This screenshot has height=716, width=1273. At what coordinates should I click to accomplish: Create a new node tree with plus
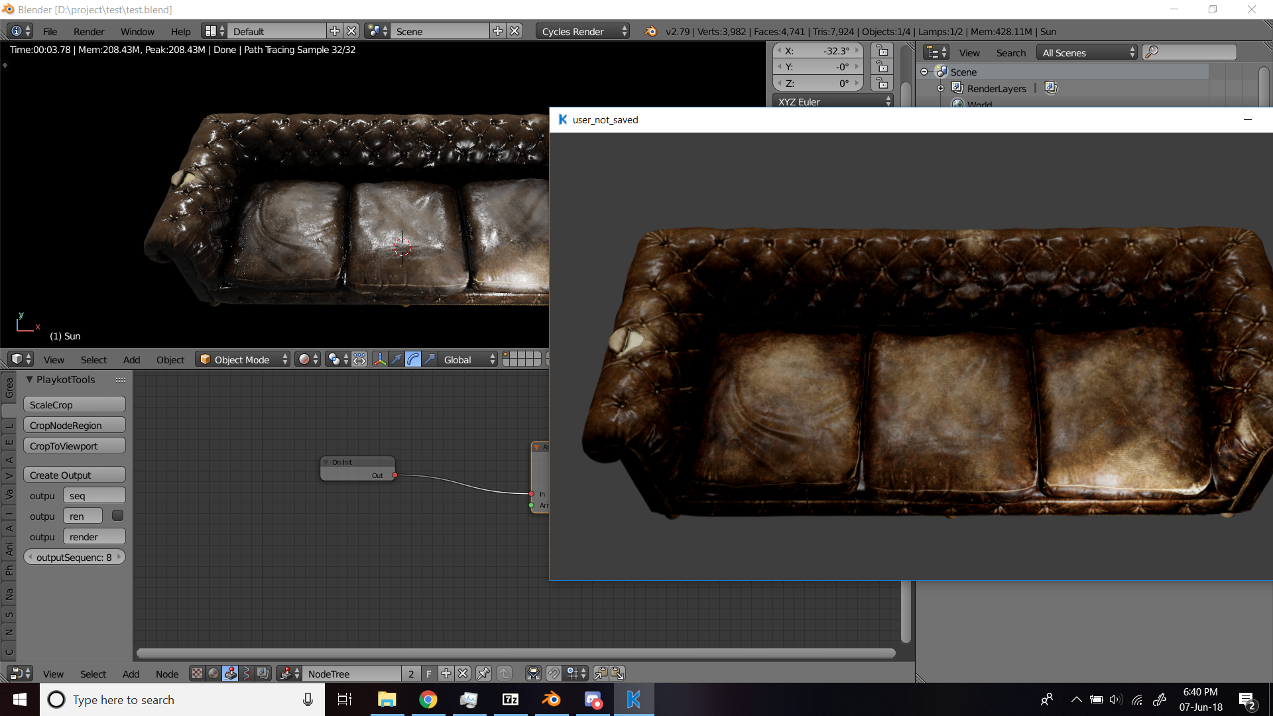pyautogui.click(x=446, y=674)
